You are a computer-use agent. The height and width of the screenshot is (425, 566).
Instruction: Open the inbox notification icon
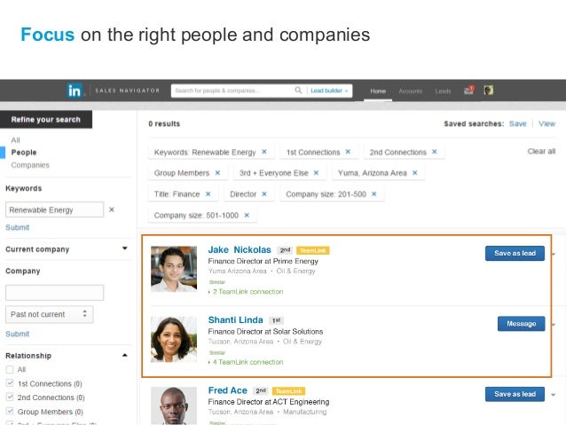468,91
